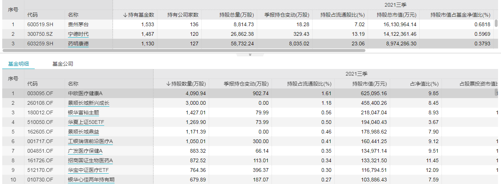The height and width of the screenshot is (184, 501).
Task: Click the upper 季报持仓变动(万股) header
Action: pos(287,15)
